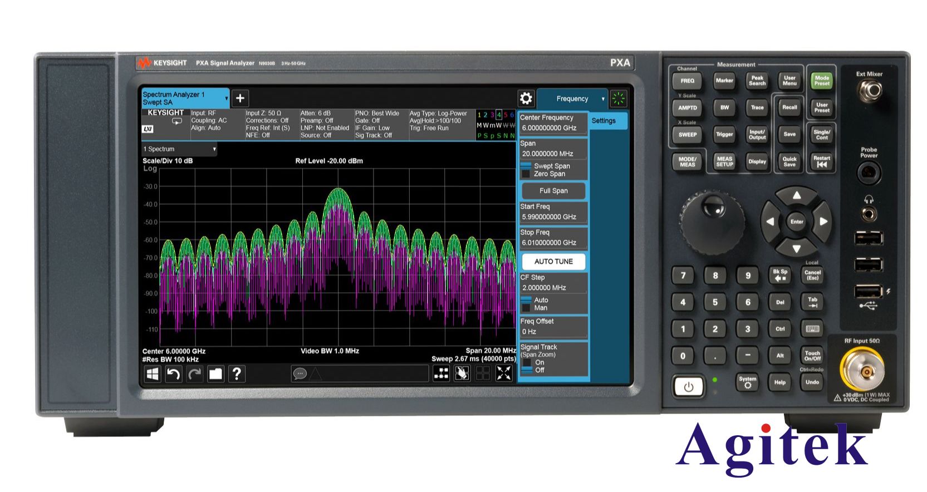Tap the left arrow navigation key
The width and height of the screenshot is (927, 492).
pos(770,222)
